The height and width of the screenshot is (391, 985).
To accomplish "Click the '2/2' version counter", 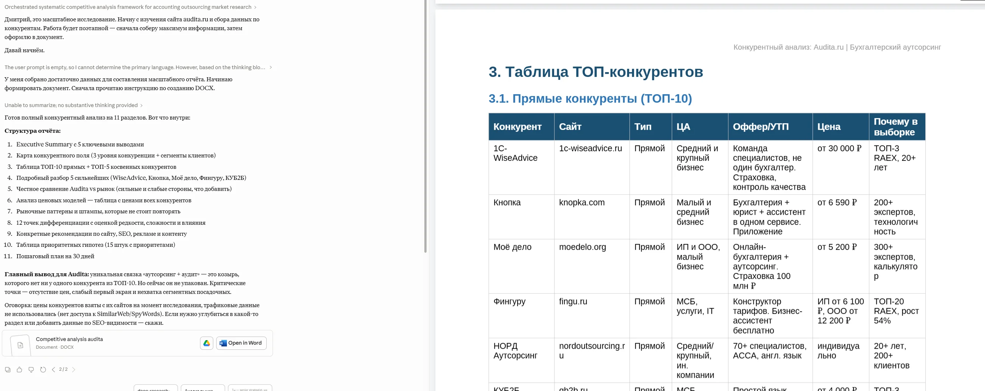I will coord(63,370).
